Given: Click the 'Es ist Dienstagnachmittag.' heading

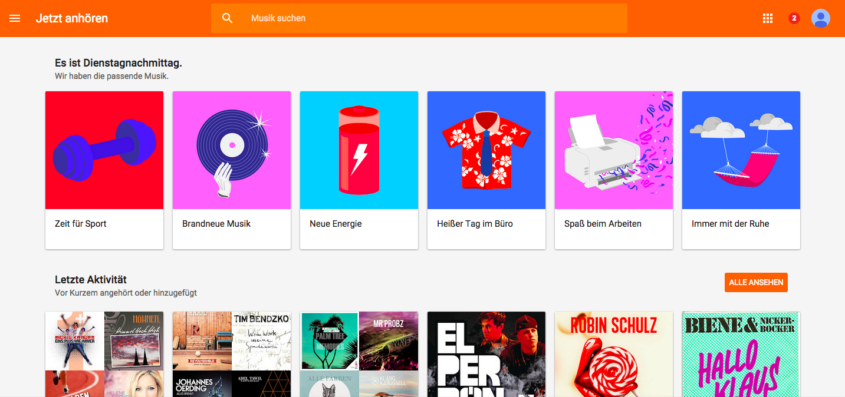Looking at the screenshot, I should pyautogui.click(x=118, y=62).
